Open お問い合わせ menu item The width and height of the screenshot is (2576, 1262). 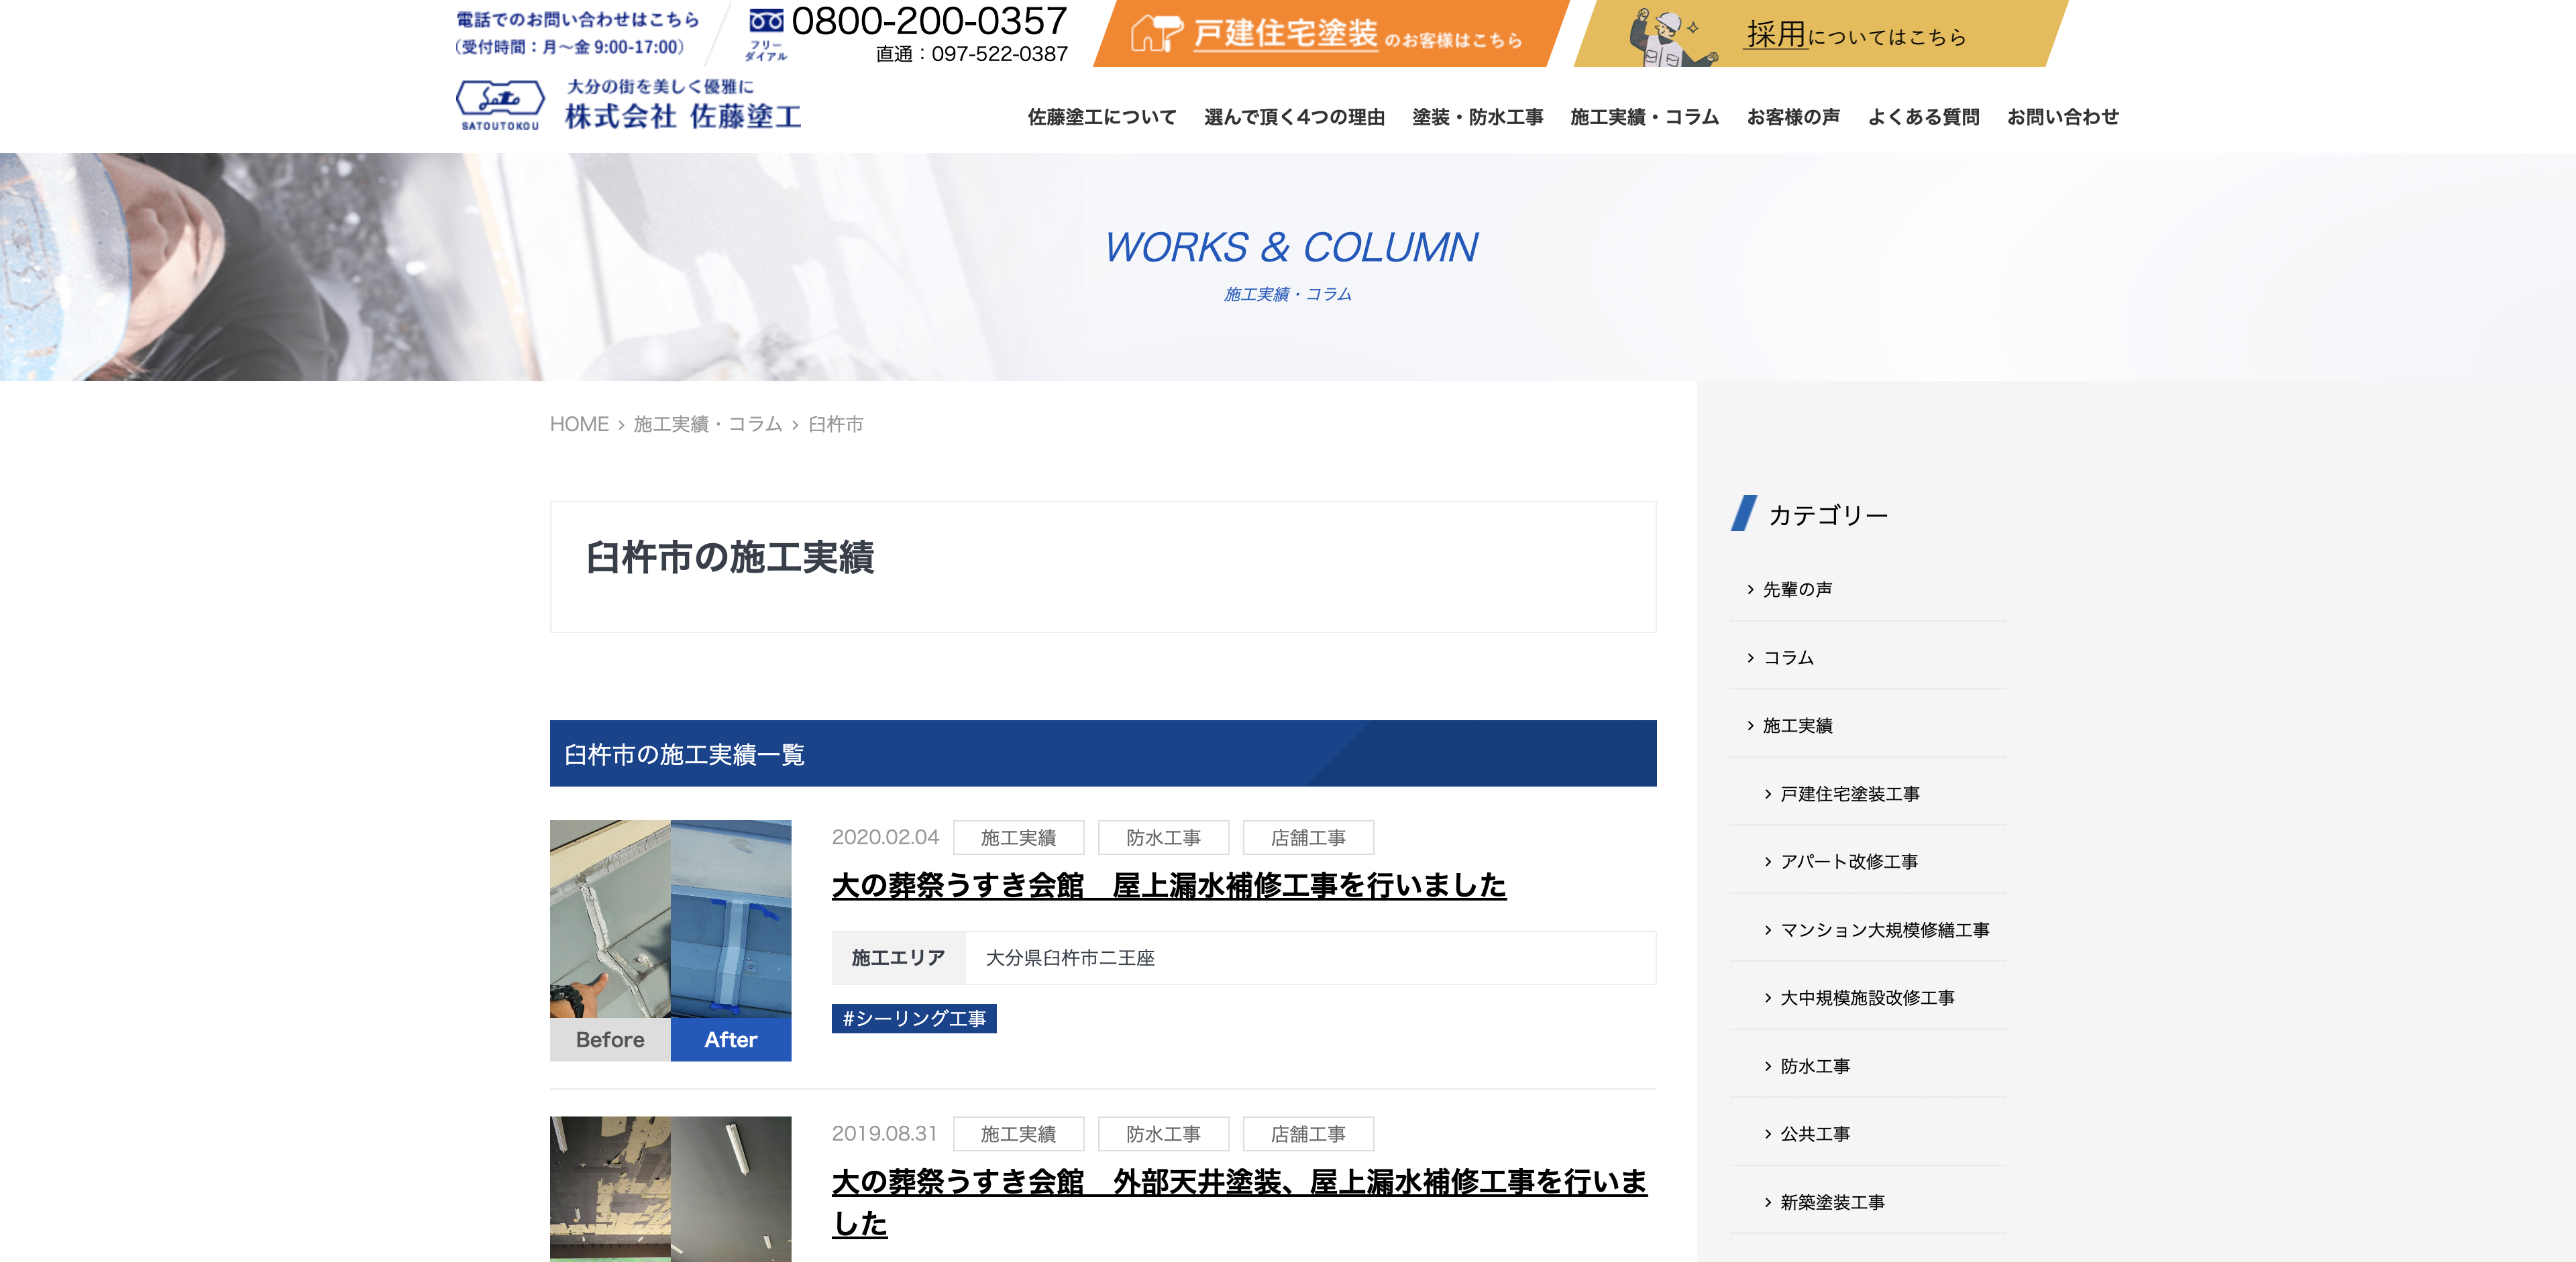tap(2062, 117)
